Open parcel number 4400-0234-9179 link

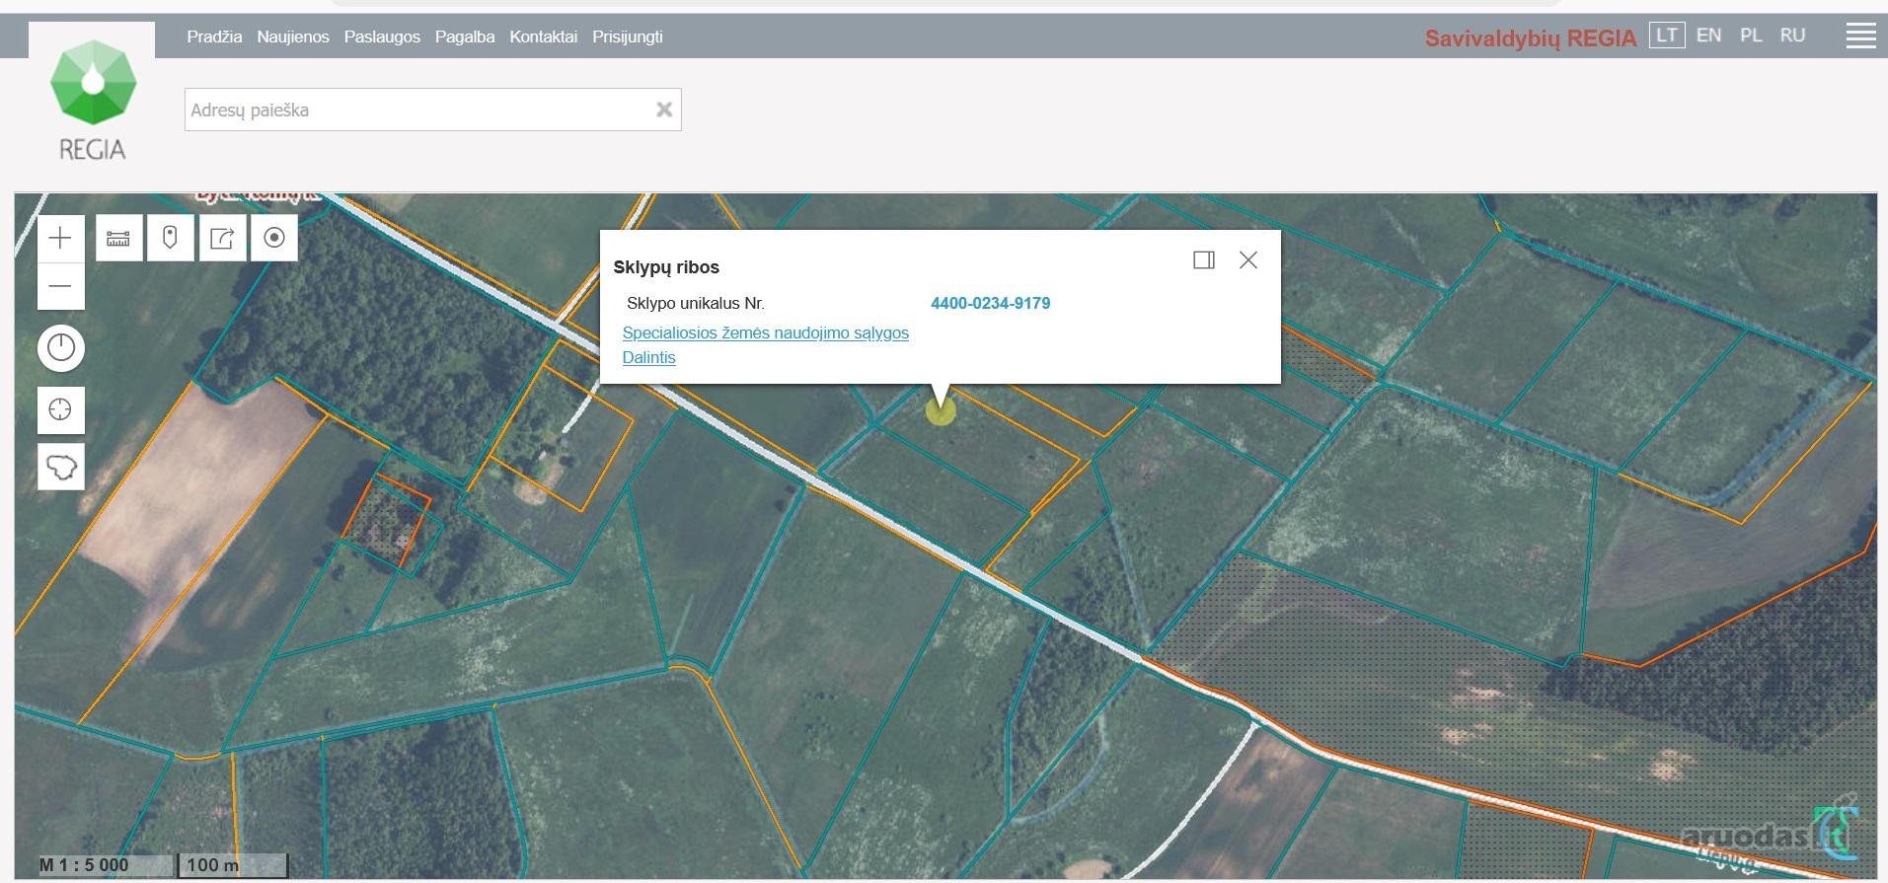pos(991,304)
